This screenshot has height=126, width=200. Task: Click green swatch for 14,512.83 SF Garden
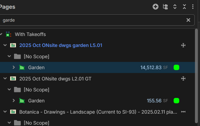tap(176, 67)
